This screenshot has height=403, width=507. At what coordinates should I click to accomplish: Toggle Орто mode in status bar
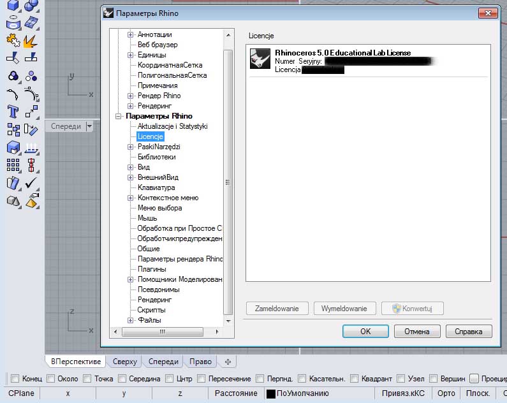point(446,393)
